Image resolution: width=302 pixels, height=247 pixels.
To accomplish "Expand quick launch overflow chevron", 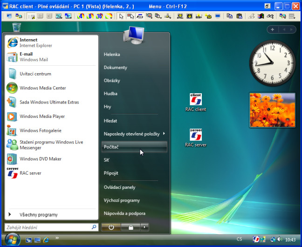I will 57,238.
